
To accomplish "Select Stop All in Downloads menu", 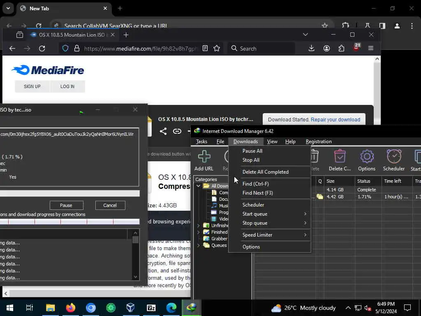I will [270, 160].
